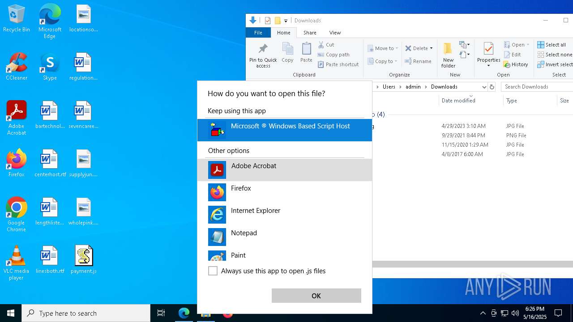Open the address bar history dropdown
The height and width of the screenshot is (322, 573).
point(484,87)
